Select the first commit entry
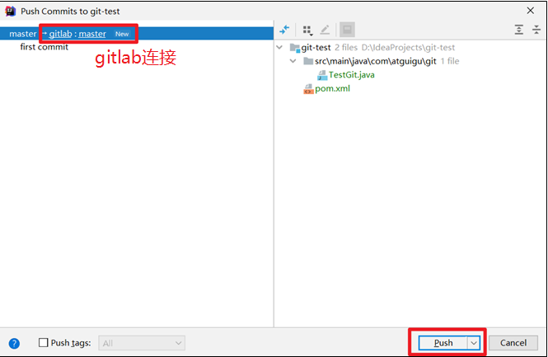548x357 pixels. pos(44,47)
